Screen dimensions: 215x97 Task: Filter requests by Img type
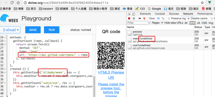211,23
